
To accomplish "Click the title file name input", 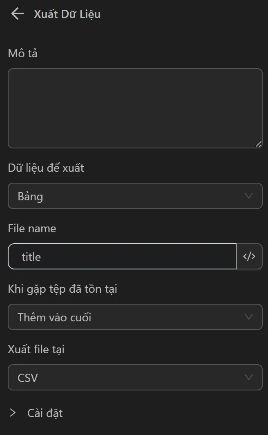I will coord(122,256).
